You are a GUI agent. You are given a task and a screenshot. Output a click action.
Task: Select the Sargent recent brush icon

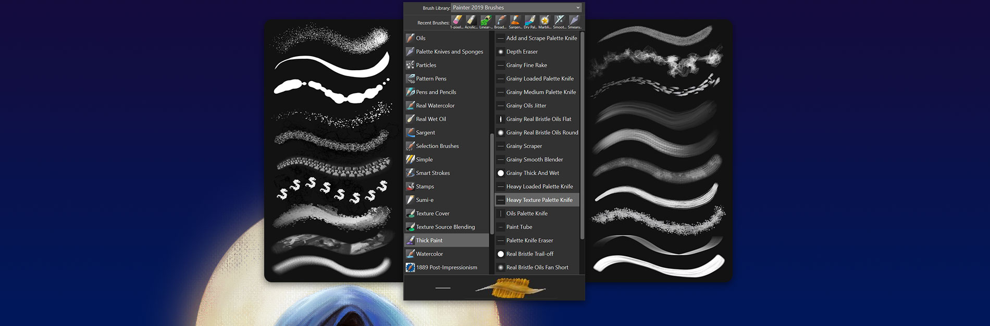click(x=515, y=21)
